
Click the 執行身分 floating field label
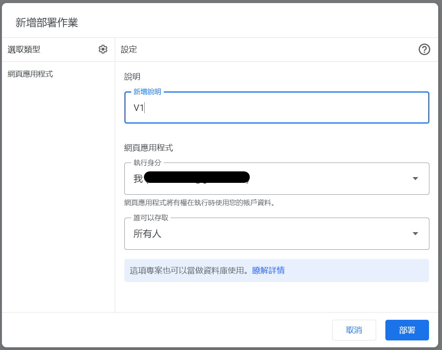tap(147, 163)
